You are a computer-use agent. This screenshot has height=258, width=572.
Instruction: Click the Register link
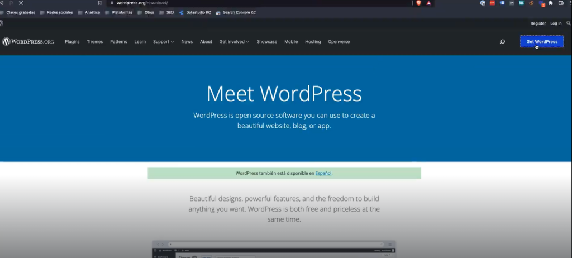tap(538, 23)
